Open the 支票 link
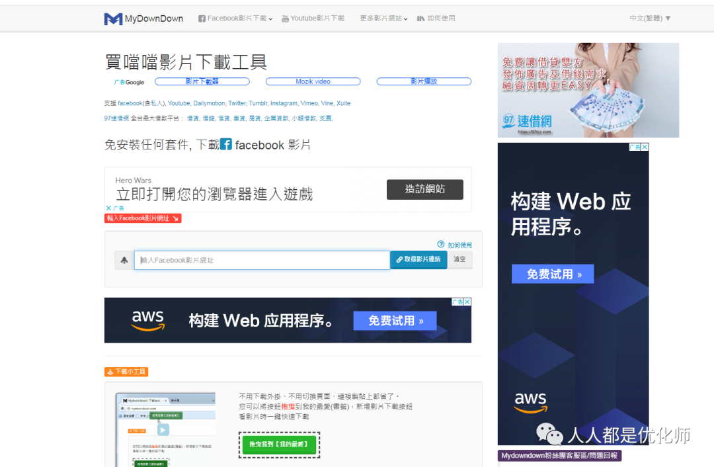 coord(325,118)
